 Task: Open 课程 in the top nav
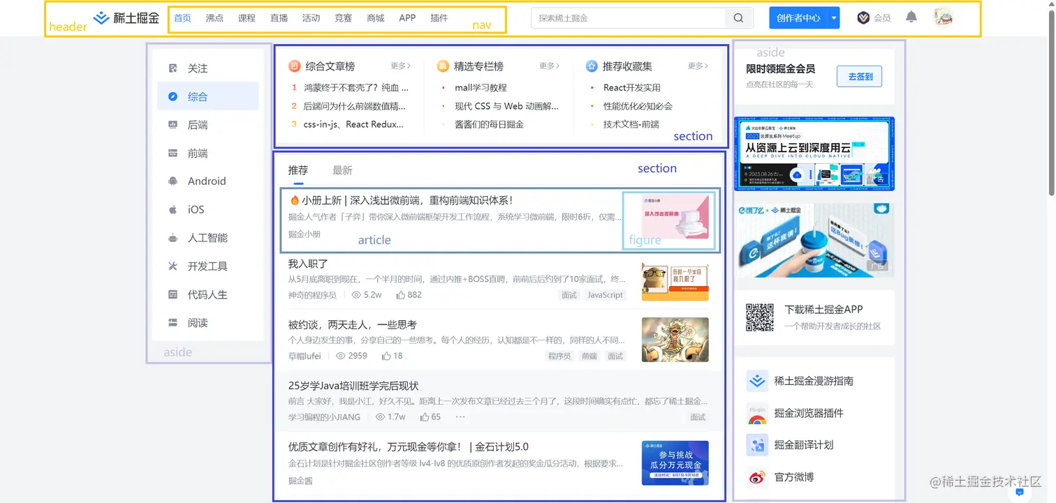tap(247, 18)
